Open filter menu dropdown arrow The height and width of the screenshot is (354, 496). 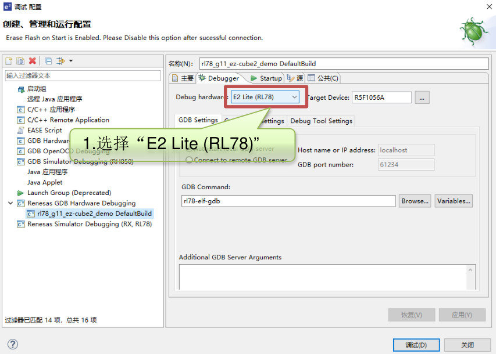[71, 60]
